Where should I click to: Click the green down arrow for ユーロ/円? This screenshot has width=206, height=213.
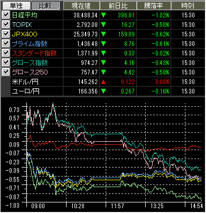pos(104,91)
